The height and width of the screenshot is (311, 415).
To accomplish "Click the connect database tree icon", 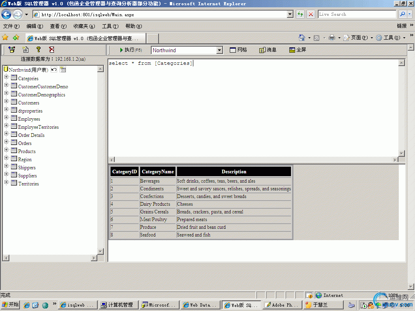I will (12, 49).
